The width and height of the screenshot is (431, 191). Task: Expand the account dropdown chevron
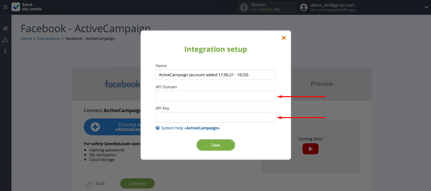coord(426,7)
